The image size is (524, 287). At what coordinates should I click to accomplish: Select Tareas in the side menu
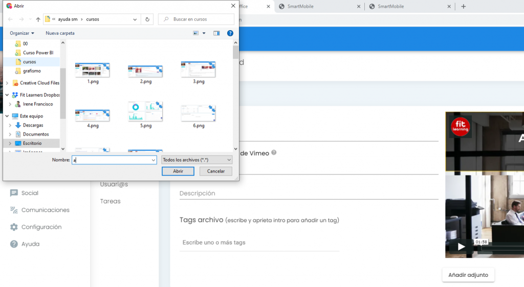point(111,201)
